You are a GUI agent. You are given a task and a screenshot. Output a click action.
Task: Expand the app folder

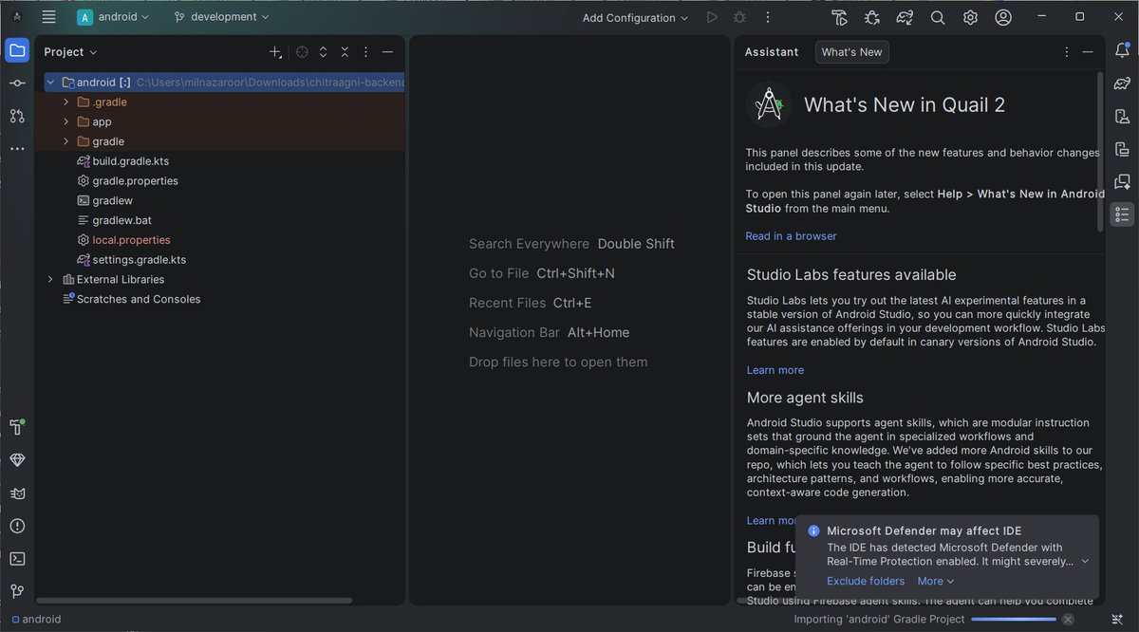coord(65,121)
